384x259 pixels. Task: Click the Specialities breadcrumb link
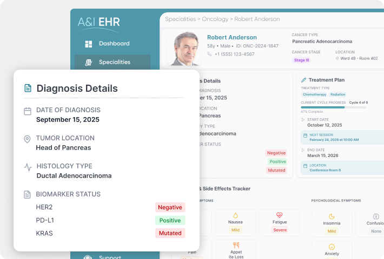[x=181, y=19]
